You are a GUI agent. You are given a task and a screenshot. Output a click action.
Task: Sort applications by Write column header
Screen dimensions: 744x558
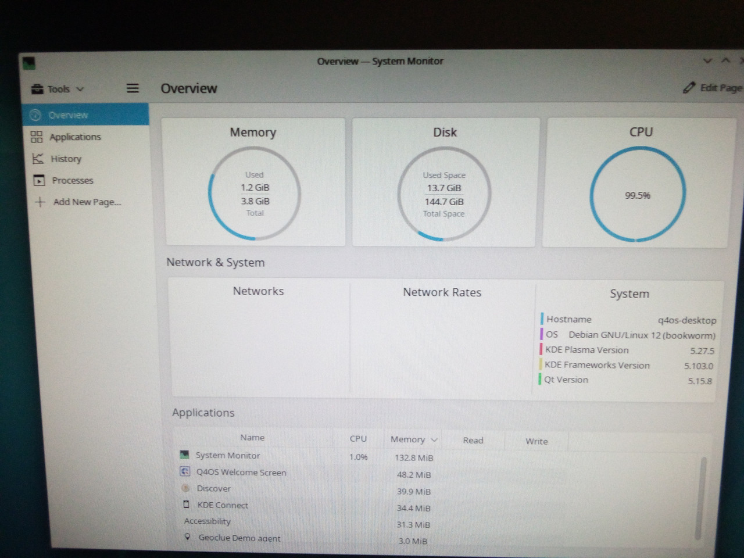[536, 441]
